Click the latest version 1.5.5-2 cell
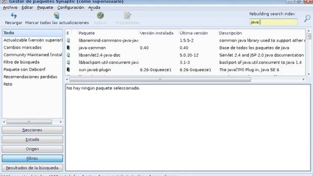313x176 pixels. pos(186,41)
